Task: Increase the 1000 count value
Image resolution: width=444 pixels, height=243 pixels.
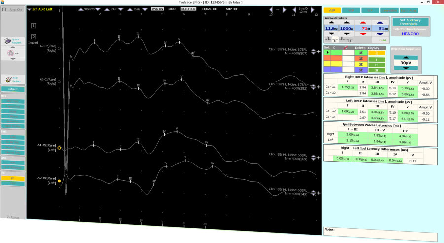Action: (347, 23)
